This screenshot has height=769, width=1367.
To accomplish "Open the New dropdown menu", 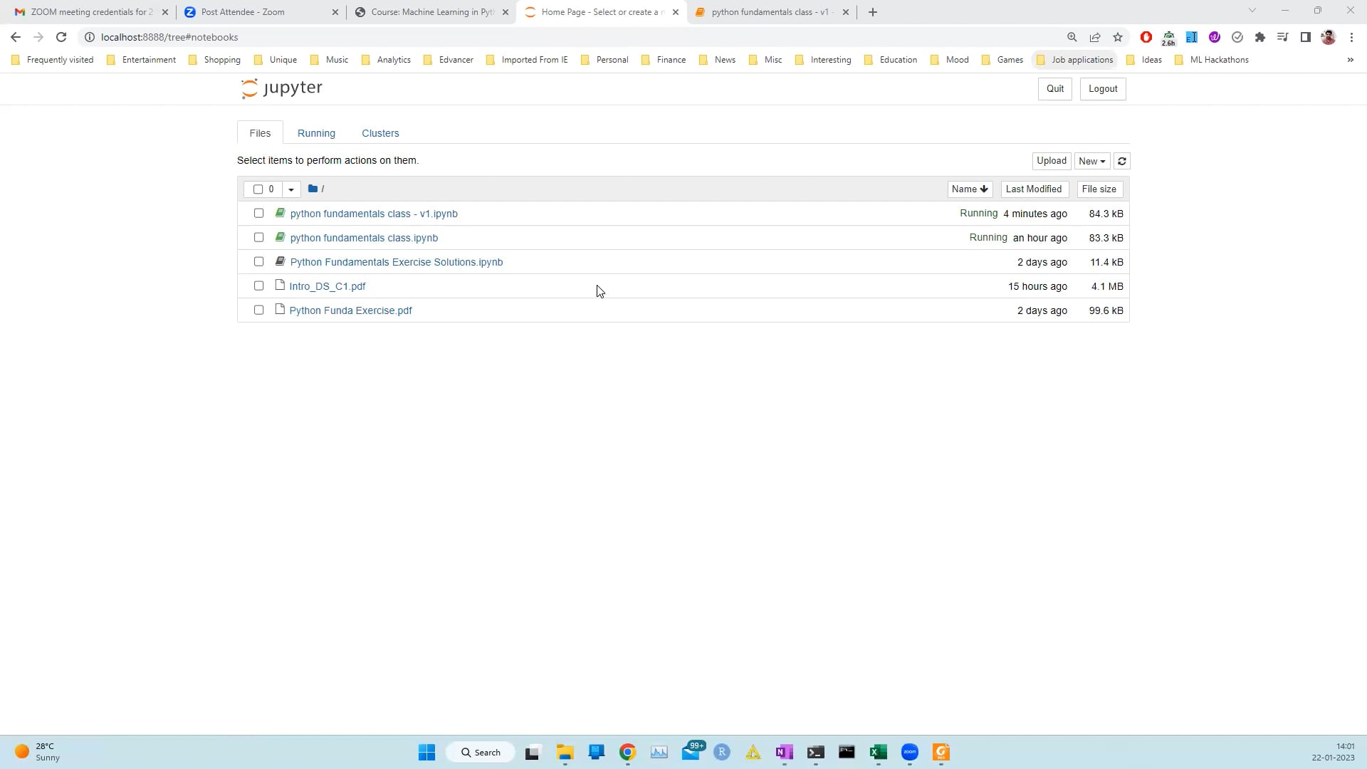I will coord(1091,161).
